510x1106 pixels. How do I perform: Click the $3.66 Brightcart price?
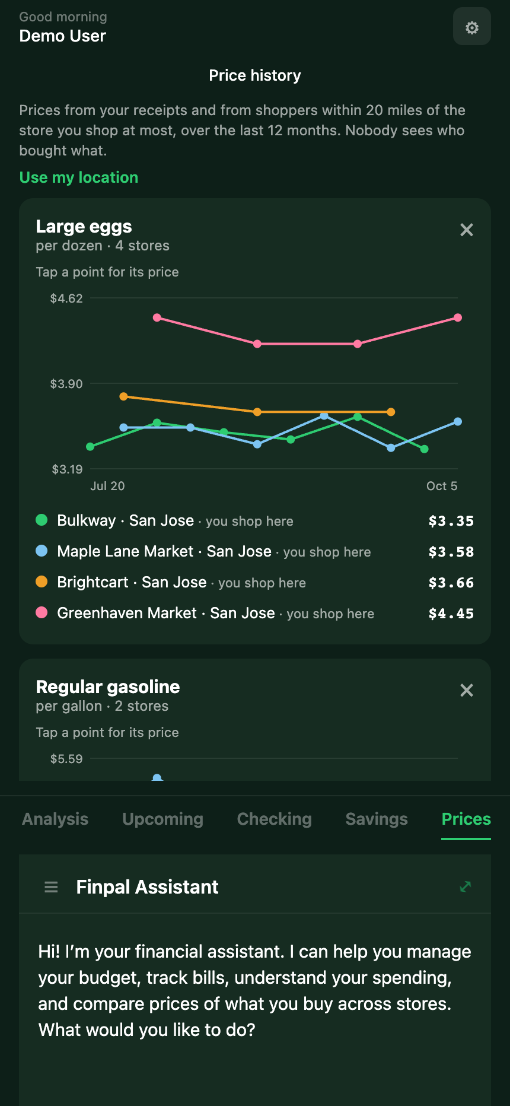[x=451, y=583]
